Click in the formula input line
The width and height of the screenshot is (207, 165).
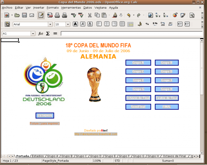point(132,34)
